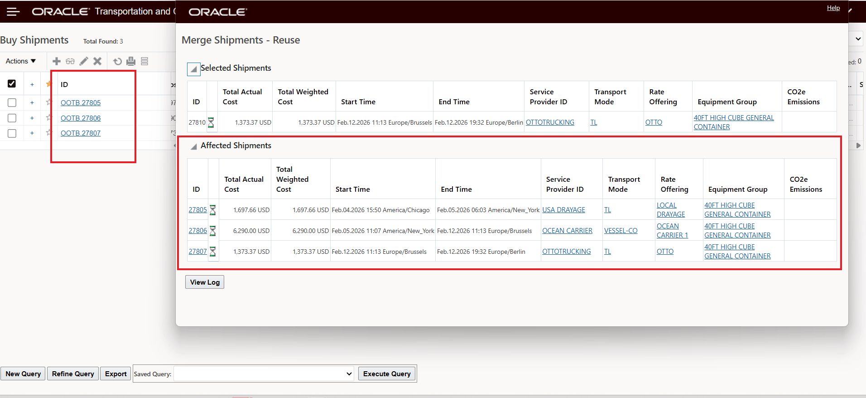
Task: Click the Refine Query button
Action: [x=73, y=374]
